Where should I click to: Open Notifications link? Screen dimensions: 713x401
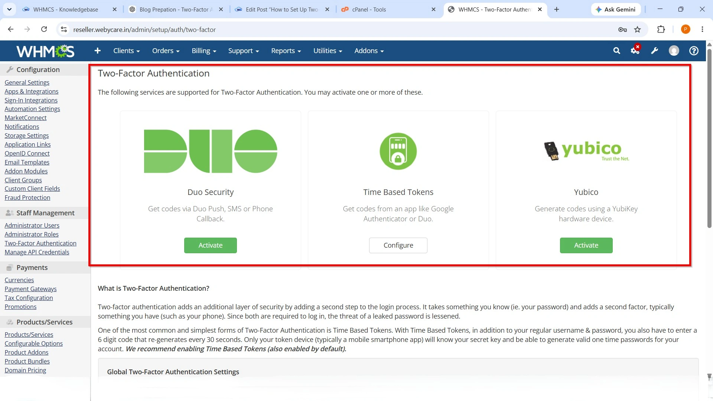pyautogui.click(x=22, y=127)
